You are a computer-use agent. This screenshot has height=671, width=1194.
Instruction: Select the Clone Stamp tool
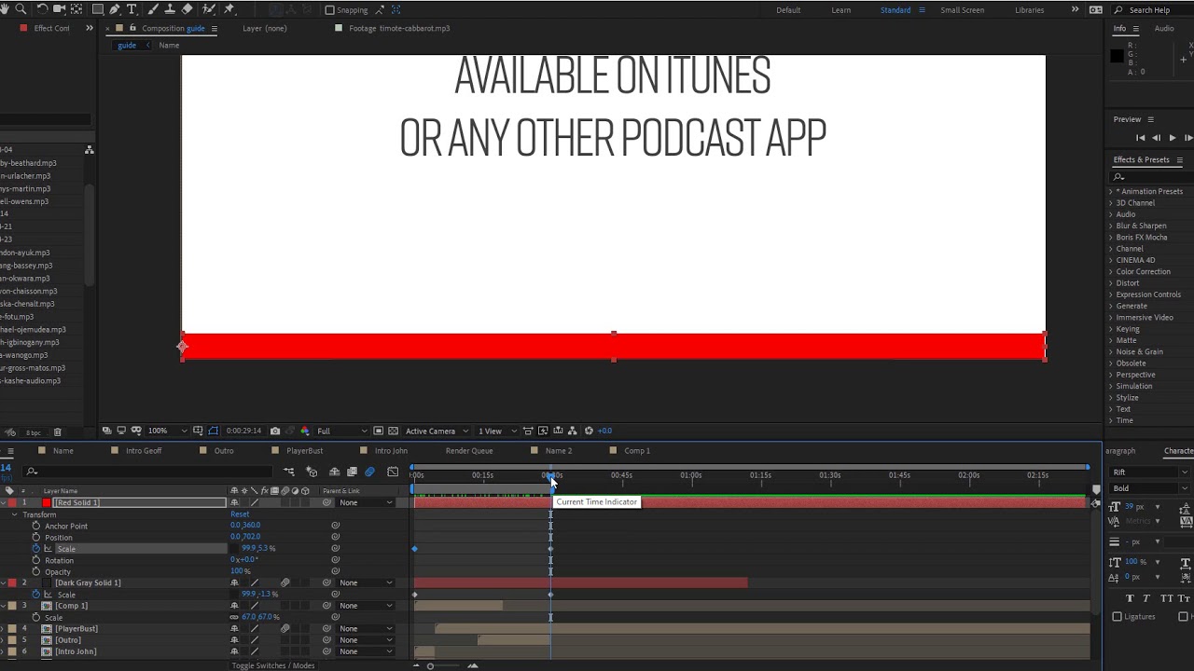point(170,9)
